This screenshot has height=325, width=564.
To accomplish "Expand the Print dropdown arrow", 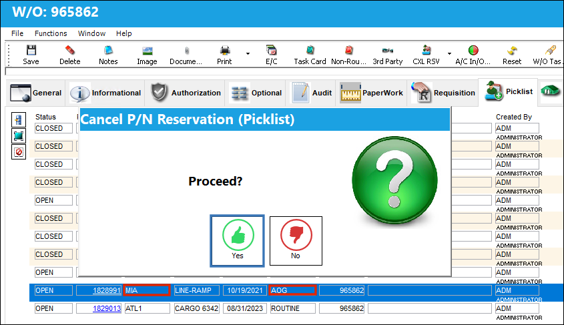I will 248,53.
